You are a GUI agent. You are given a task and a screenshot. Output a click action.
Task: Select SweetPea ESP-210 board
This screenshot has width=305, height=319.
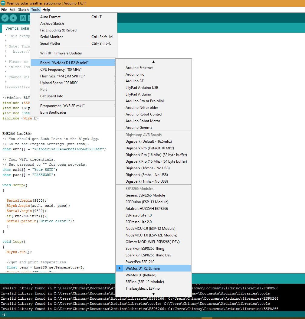coord(153,262)
